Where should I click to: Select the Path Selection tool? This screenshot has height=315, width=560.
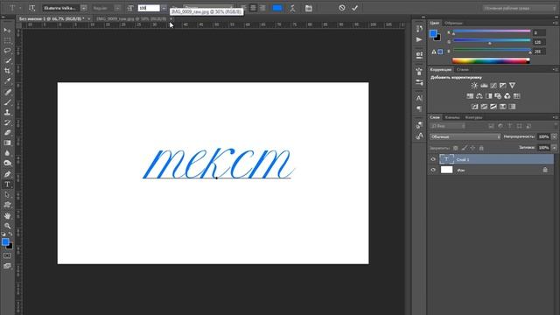tap(7, 194)
